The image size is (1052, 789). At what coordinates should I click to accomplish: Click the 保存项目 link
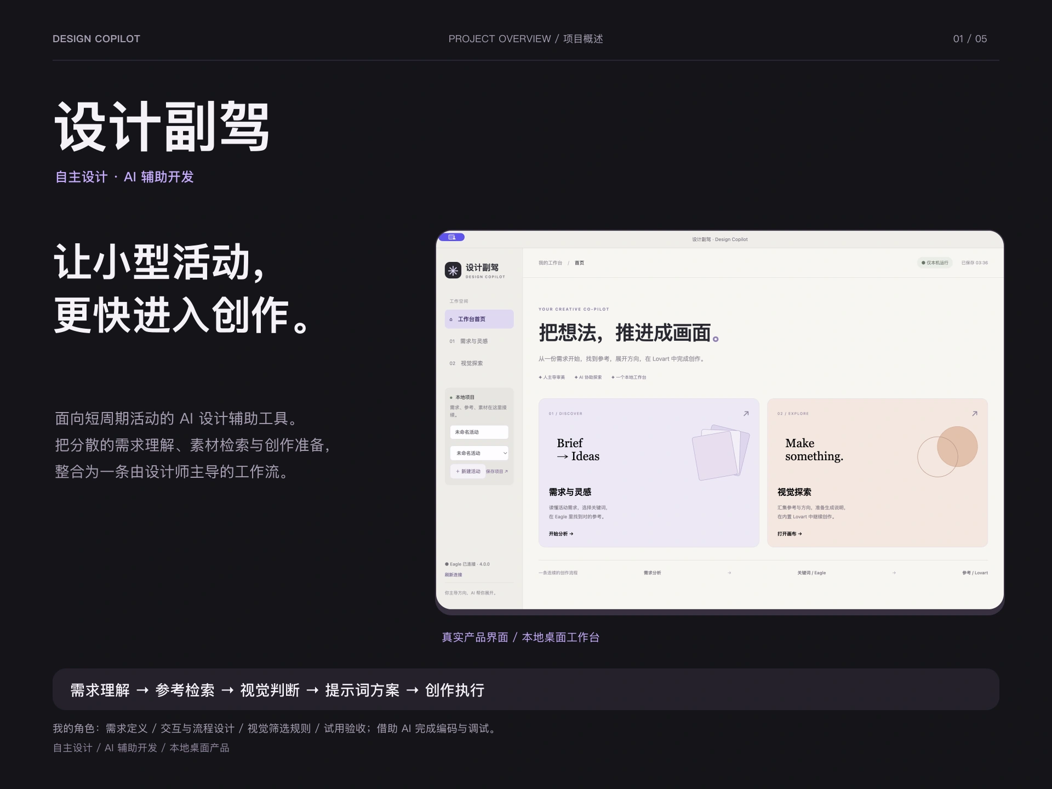497,471
